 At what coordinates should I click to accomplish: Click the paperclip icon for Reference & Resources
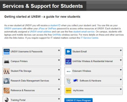coord(6,90)
